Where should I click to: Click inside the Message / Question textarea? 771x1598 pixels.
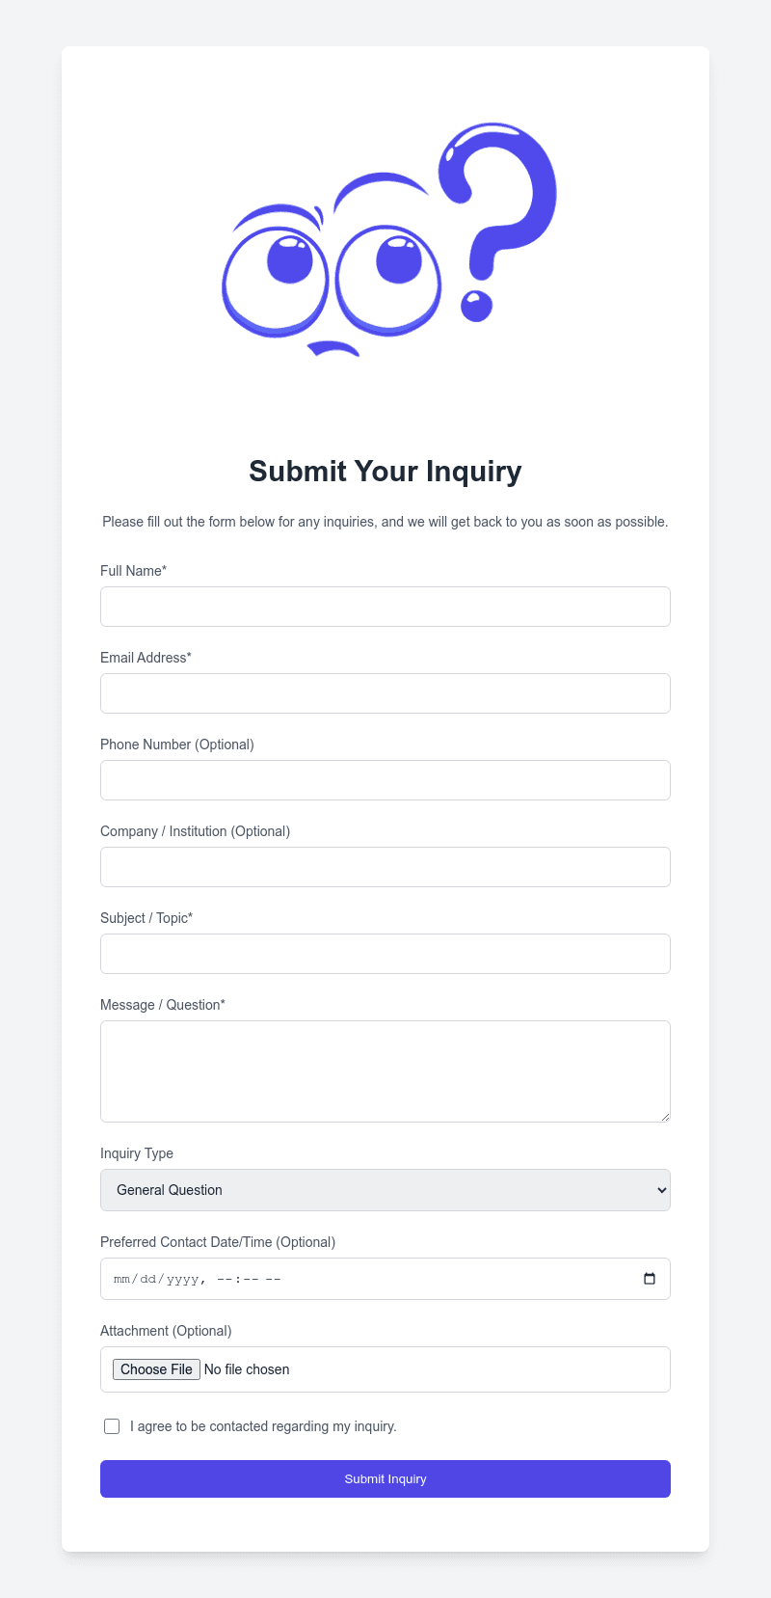click(x=385, y=1070)
